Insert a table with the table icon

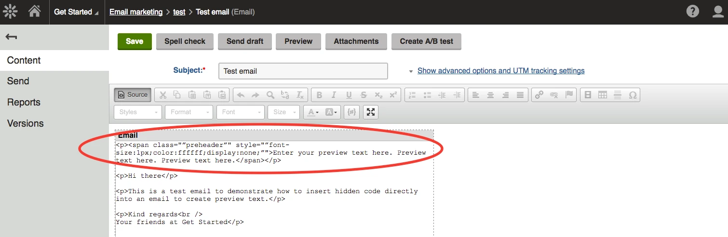tap(603, 95)
